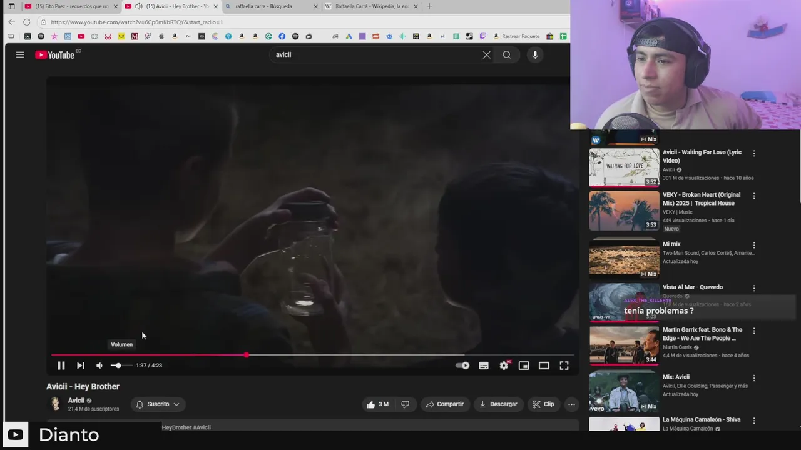Viewport: 801px width, 450px height.
Task: Toggle subtitles in the player
Action: point(484,366)
